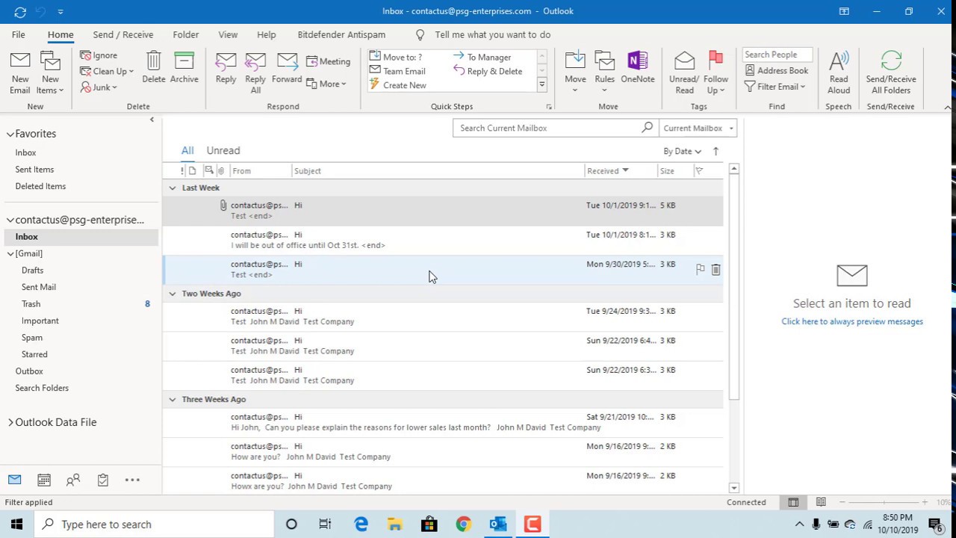The image size is (956, 538).
Task: Collapse the Favorites section
Action: 10,134
